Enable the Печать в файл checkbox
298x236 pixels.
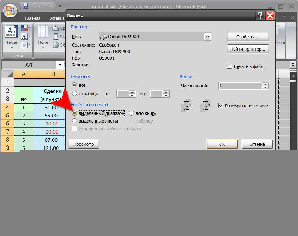[x=230, y=66]
